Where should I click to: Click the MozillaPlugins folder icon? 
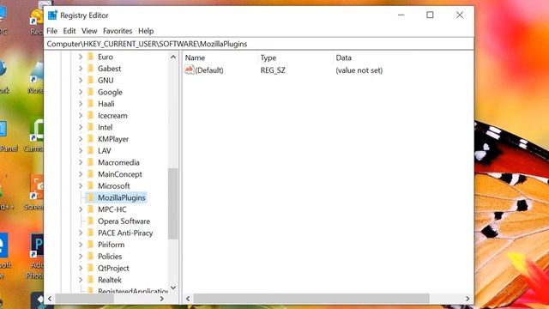90,197
